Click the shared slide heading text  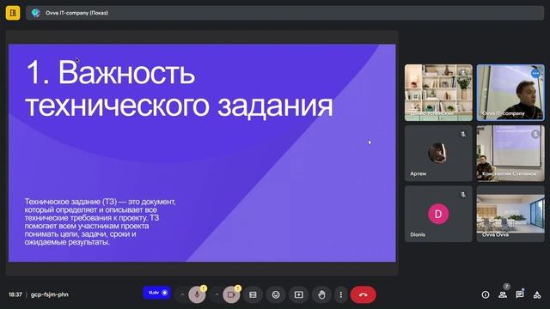coord(180,88)
